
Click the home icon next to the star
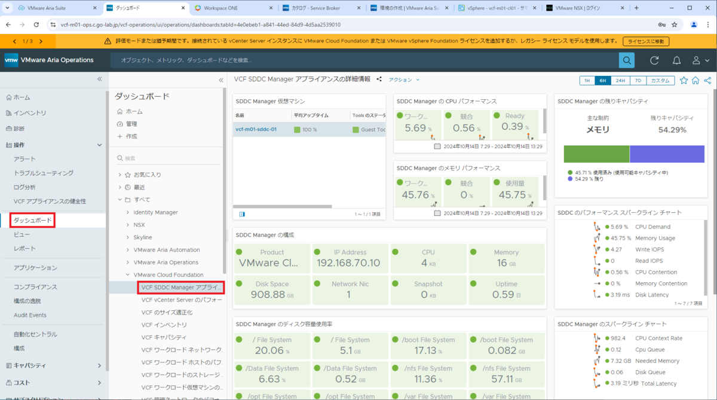(x=695, y=81)
